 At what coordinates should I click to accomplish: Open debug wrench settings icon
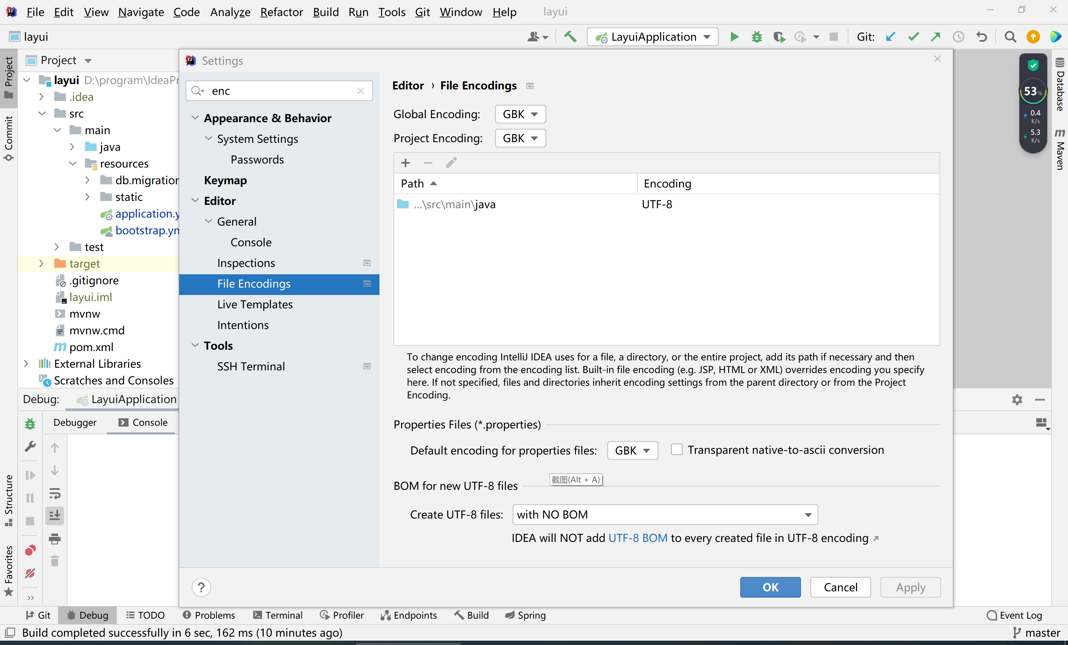pos(30,446)
